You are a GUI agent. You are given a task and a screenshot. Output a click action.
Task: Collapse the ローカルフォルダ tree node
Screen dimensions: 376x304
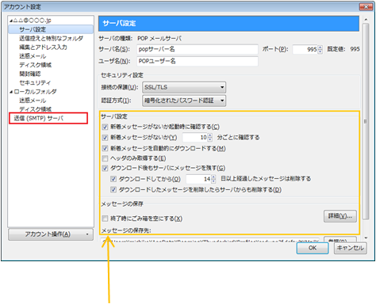(11, 92)
